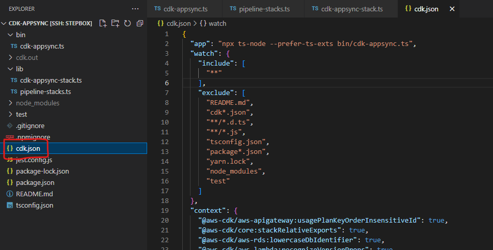Click the "yarn.lock" string on line 14
This screenshot has height=250, width=493.
click(228, 161)
